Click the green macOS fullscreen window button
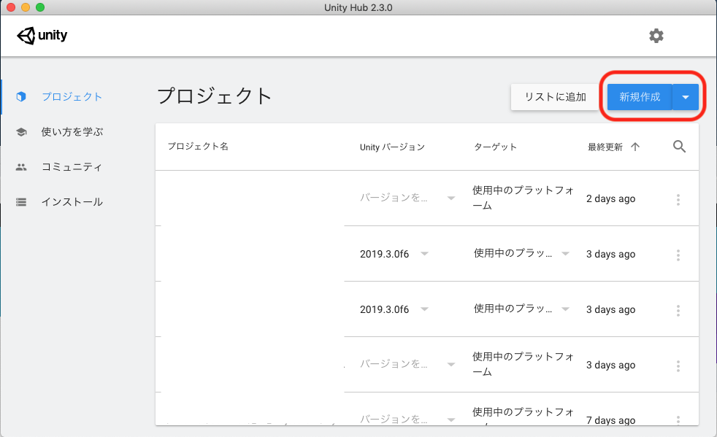Image resolution: width=717 pixels, height=437 pixels. point(40,7)
